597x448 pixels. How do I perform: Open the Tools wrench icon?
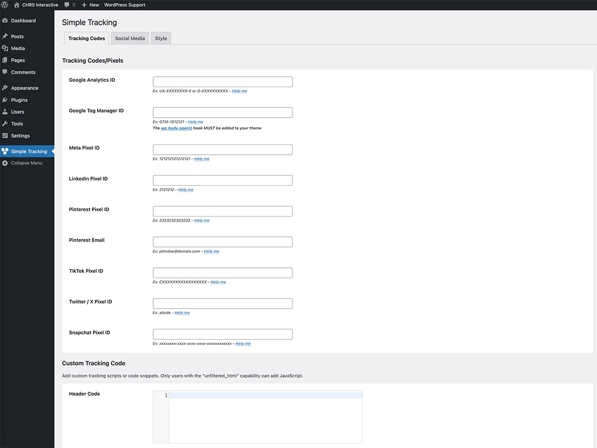(5, 124)
